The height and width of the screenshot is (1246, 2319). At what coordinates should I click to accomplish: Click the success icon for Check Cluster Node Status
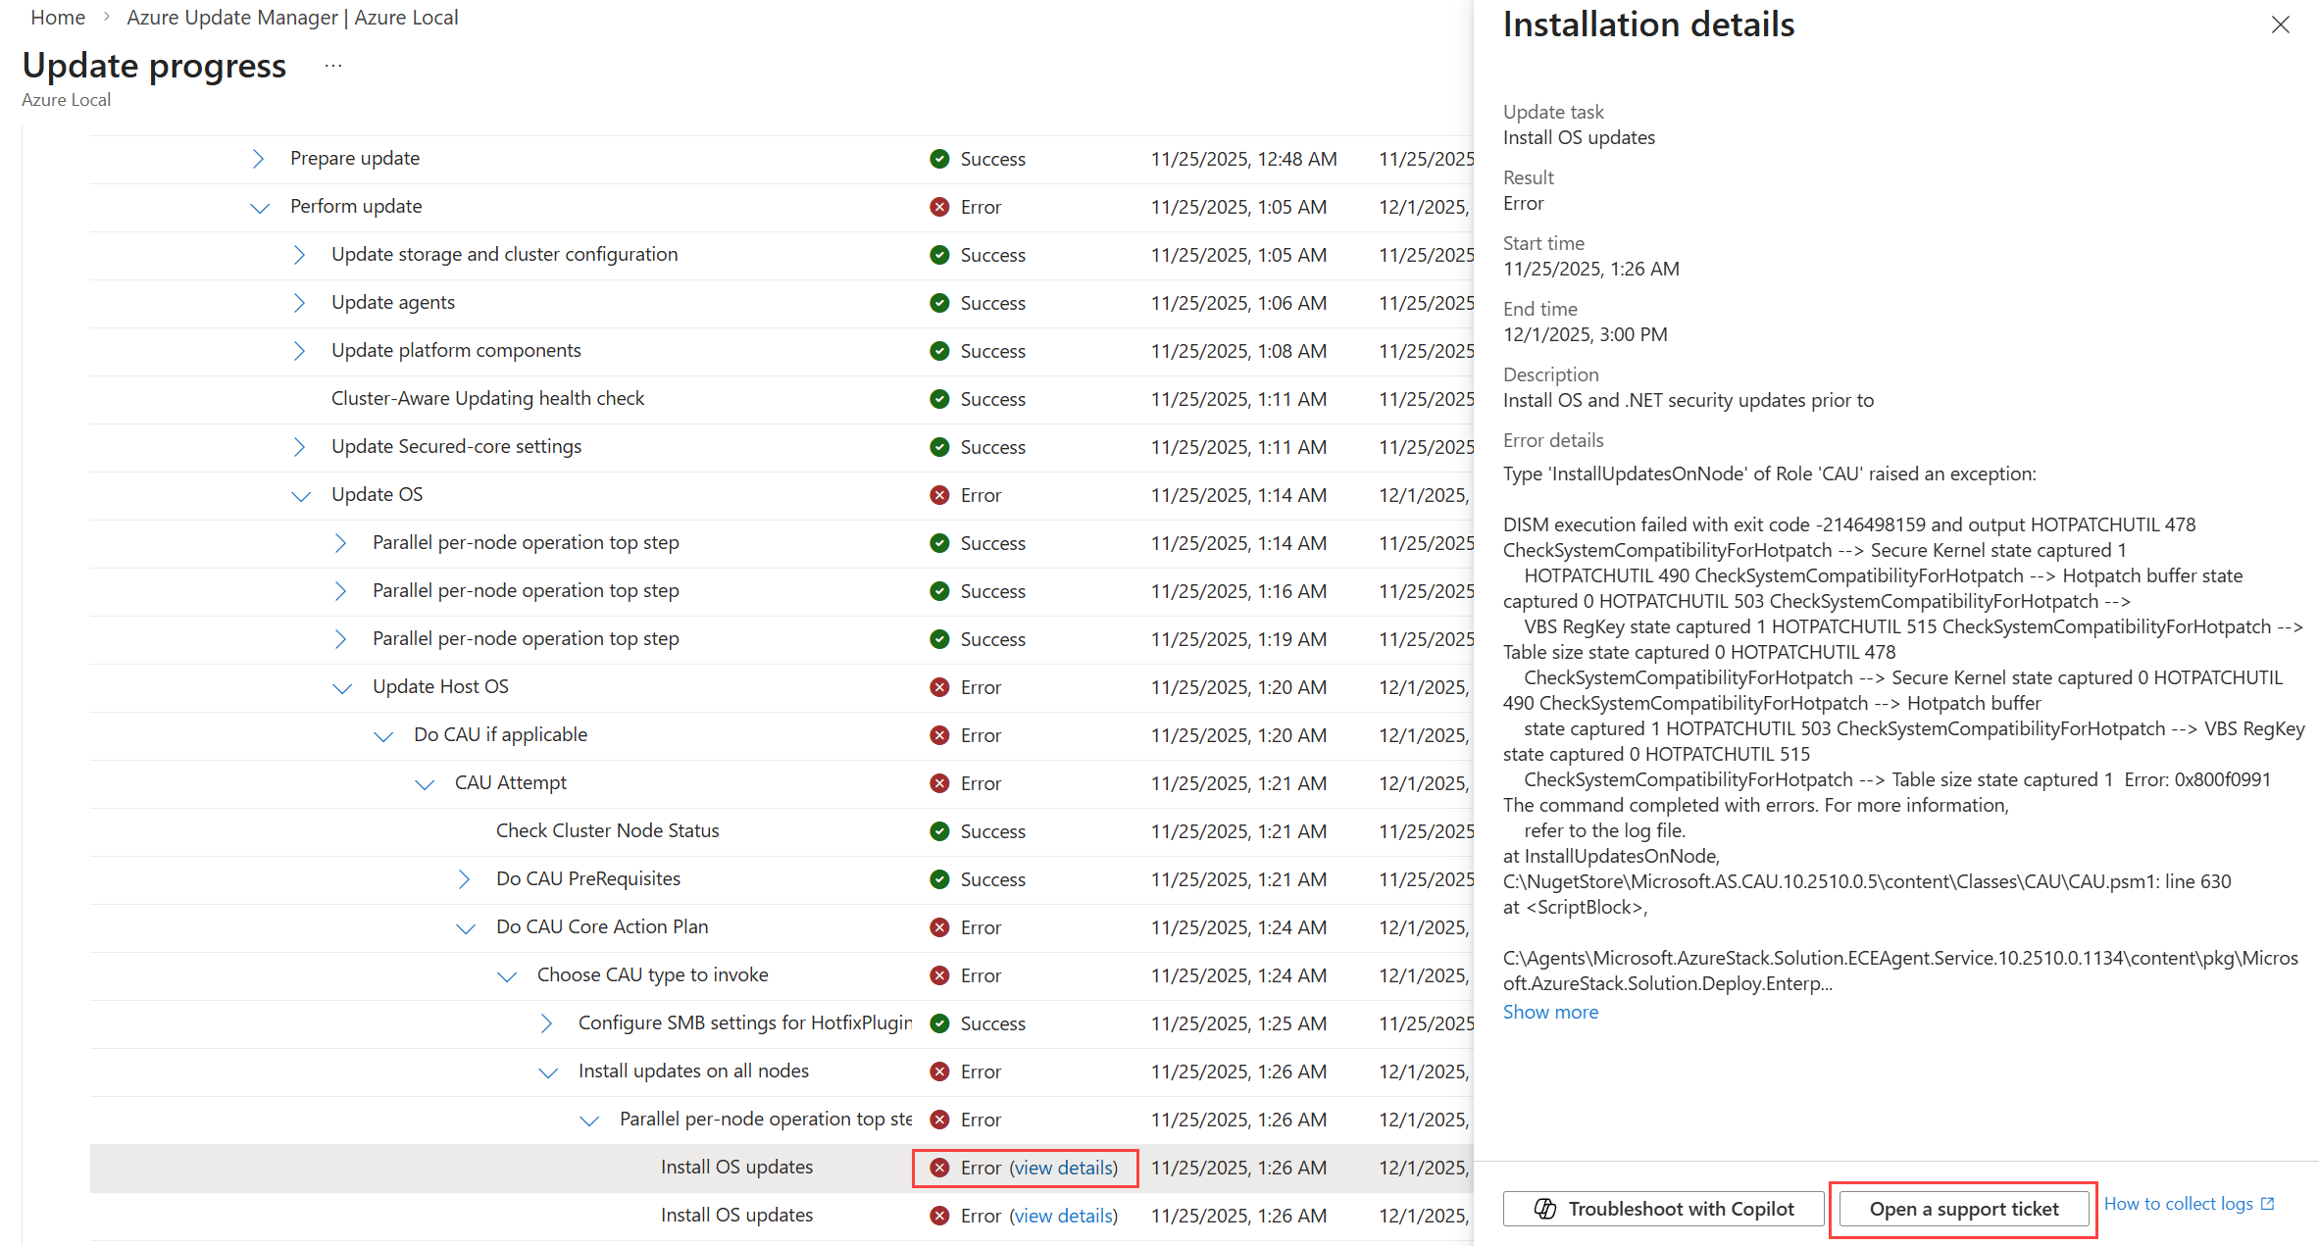click(939, 831)
